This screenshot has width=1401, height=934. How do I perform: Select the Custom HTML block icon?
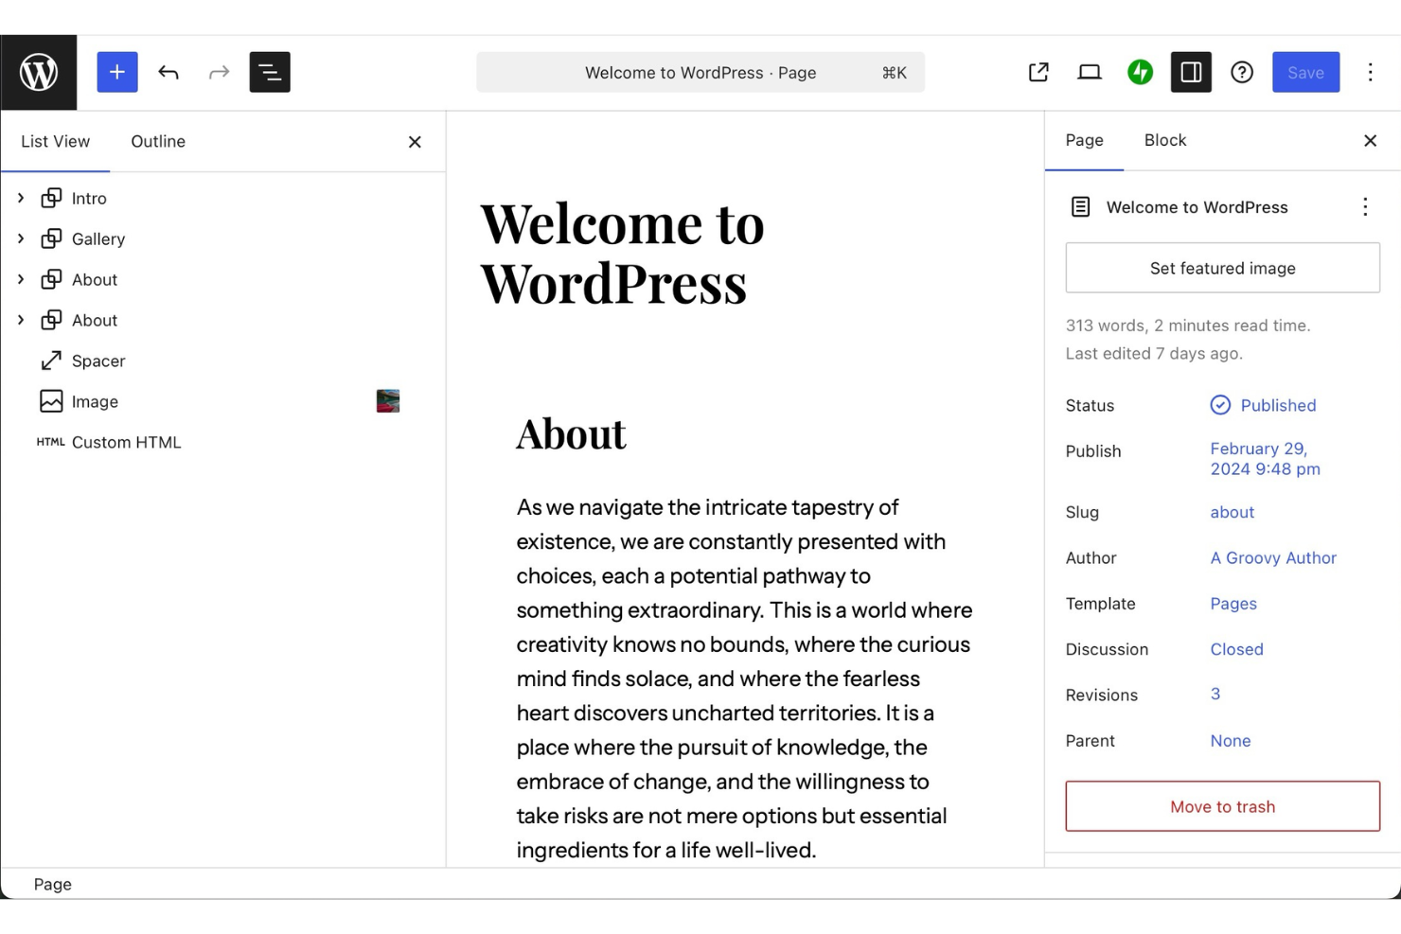(x=51, y=442)
